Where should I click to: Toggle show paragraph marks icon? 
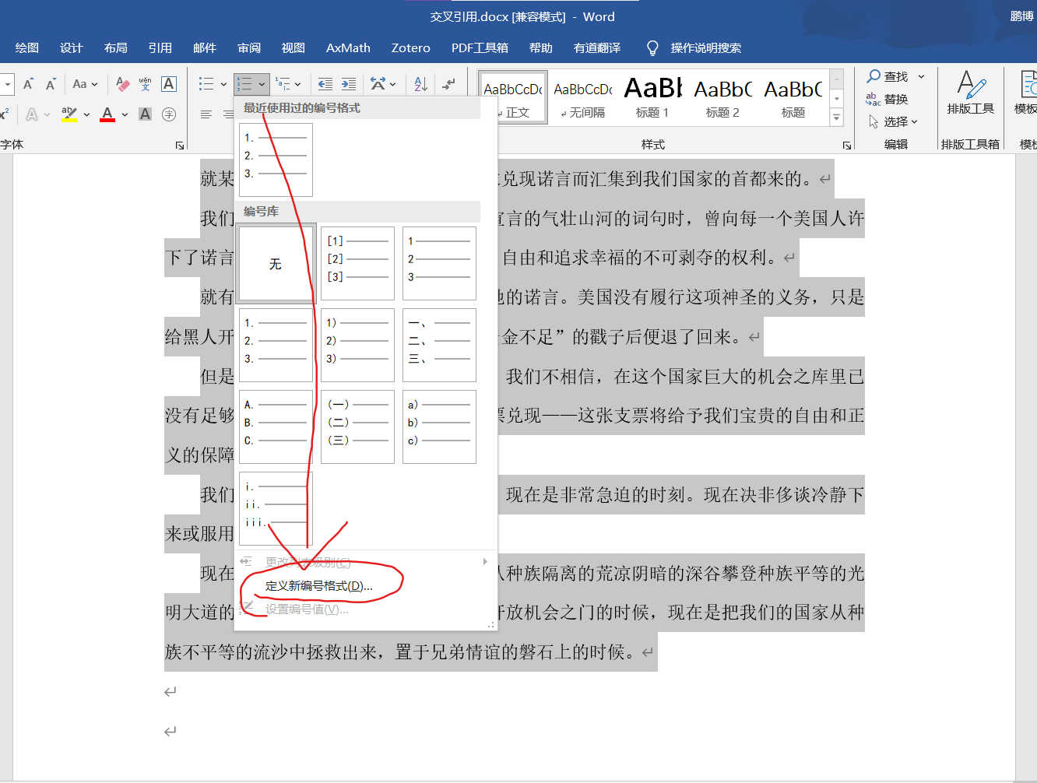449,84
